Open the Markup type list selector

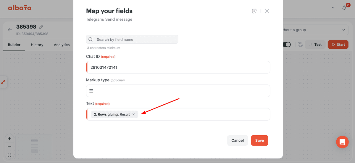pos(178,91)
